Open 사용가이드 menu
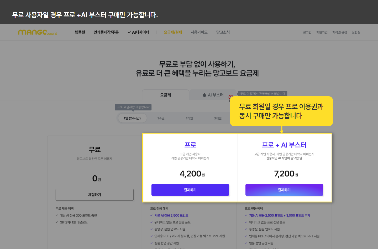 [199, 32]
